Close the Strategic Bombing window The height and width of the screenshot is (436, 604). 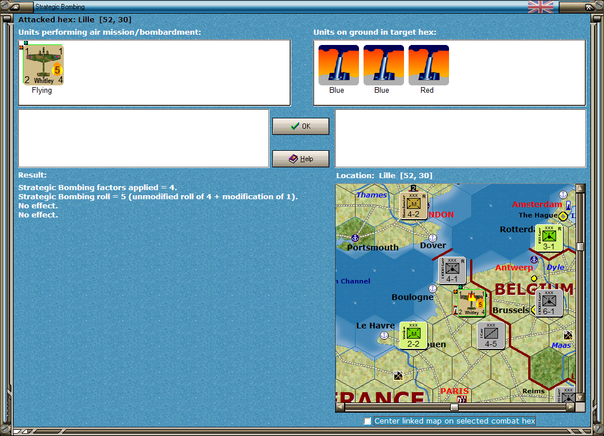pos(588,6)
